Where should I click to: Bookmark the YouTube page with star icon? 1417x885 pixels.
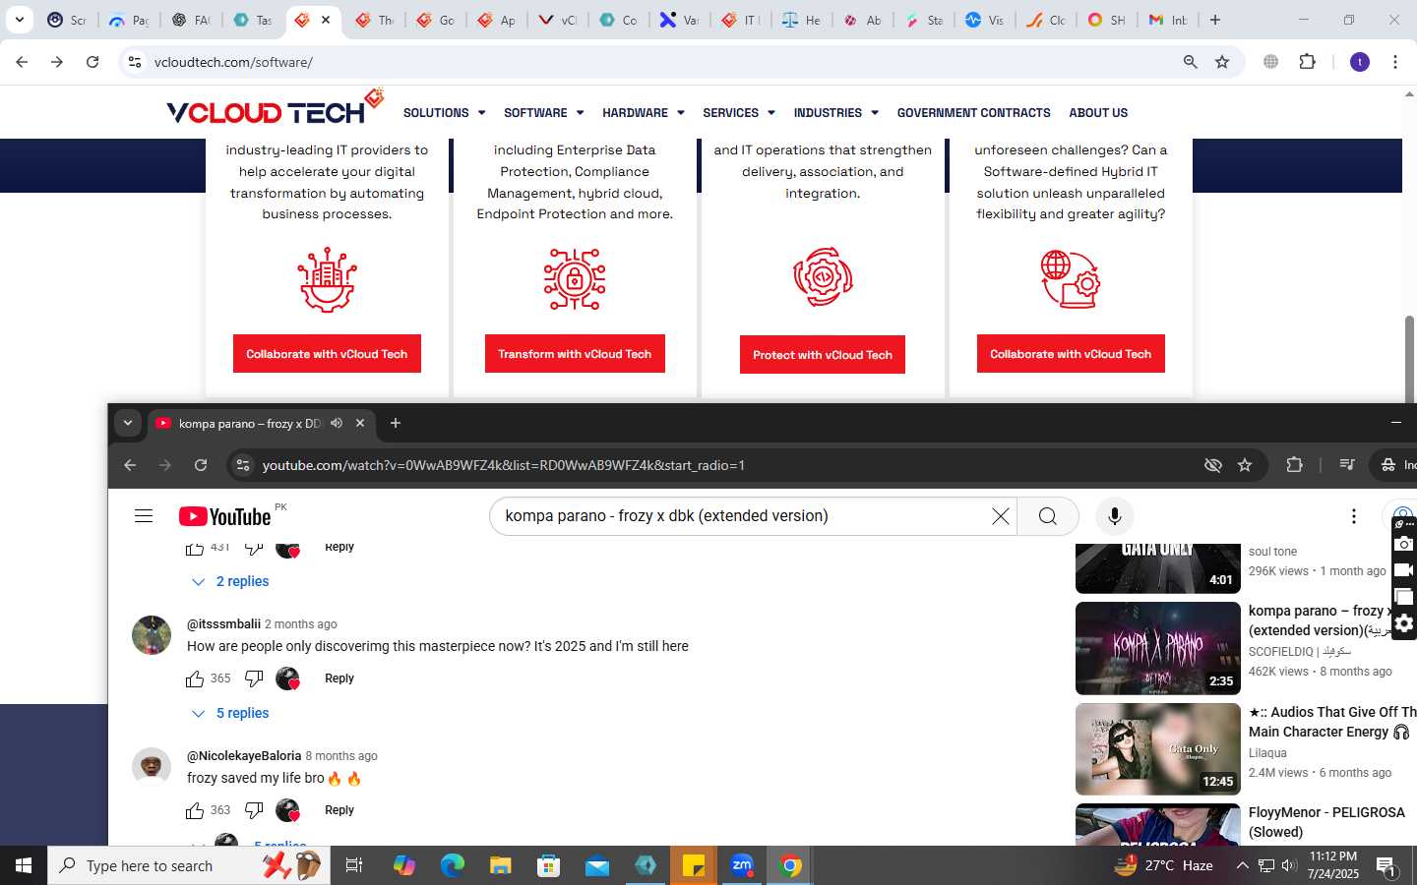click(x=1245, y=465)
